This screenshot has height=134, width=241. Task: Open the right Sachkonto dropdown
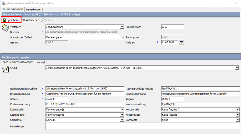tap(238, 120)
